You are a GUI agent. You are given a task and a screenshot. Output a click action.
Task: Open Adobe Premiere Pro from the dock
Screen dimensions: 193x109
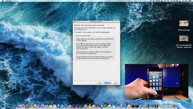click(78, 106)
